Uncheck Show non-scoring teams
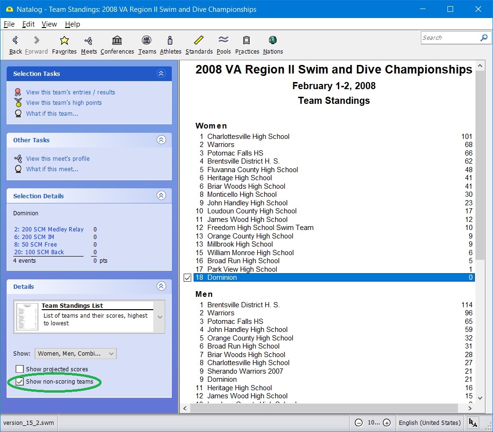The image size is (493, 432). [20, 381]
